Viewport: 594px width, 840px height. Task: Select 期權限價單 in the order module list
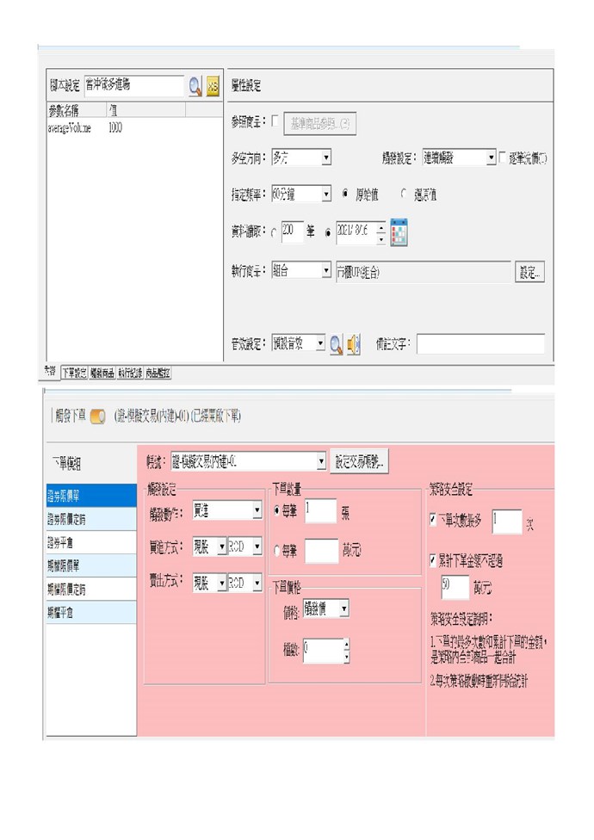(91, 565)
